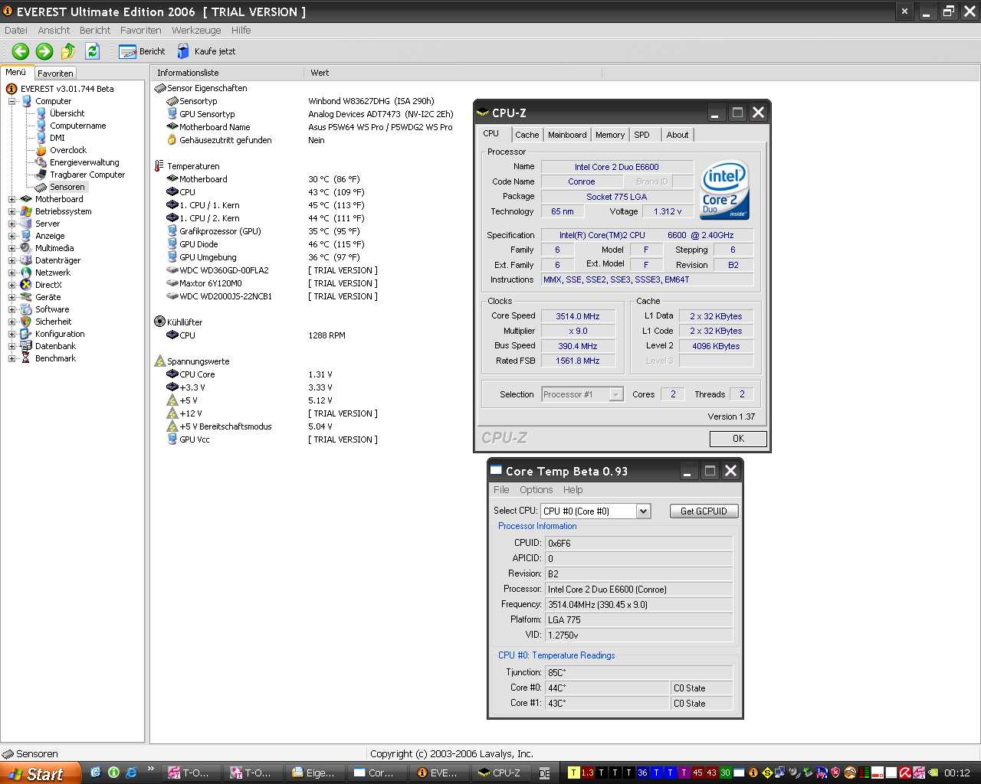
Task: Select Energieverwaltung tree item
Action: pos(84,162)
